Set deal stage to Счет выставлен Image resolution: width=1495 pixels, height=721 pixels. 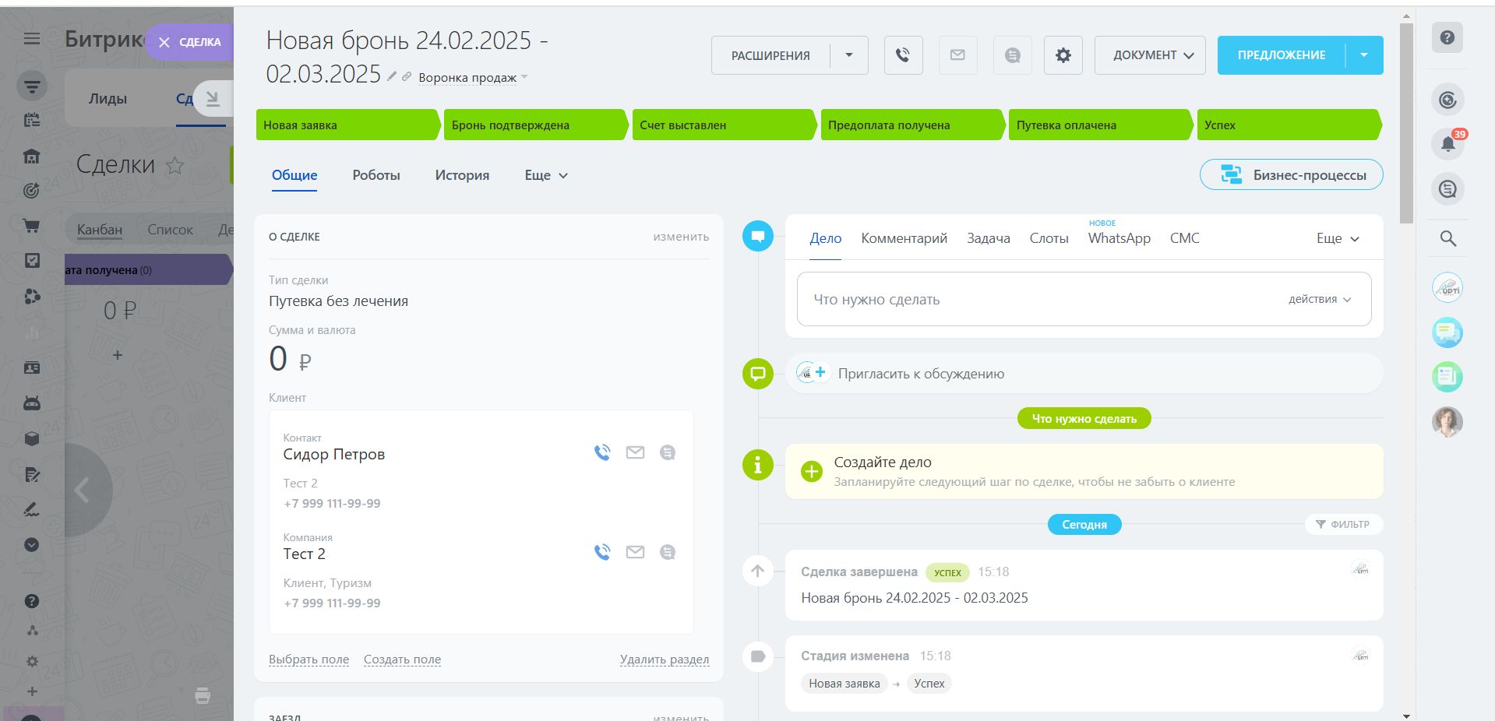722,125
